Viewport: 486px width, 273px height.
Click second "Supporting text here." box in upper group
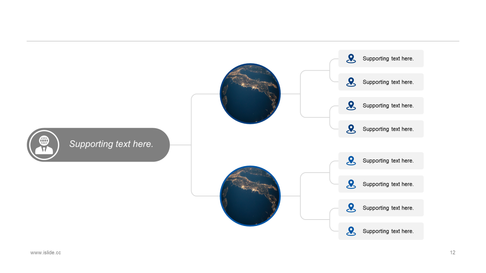point(381,82)
